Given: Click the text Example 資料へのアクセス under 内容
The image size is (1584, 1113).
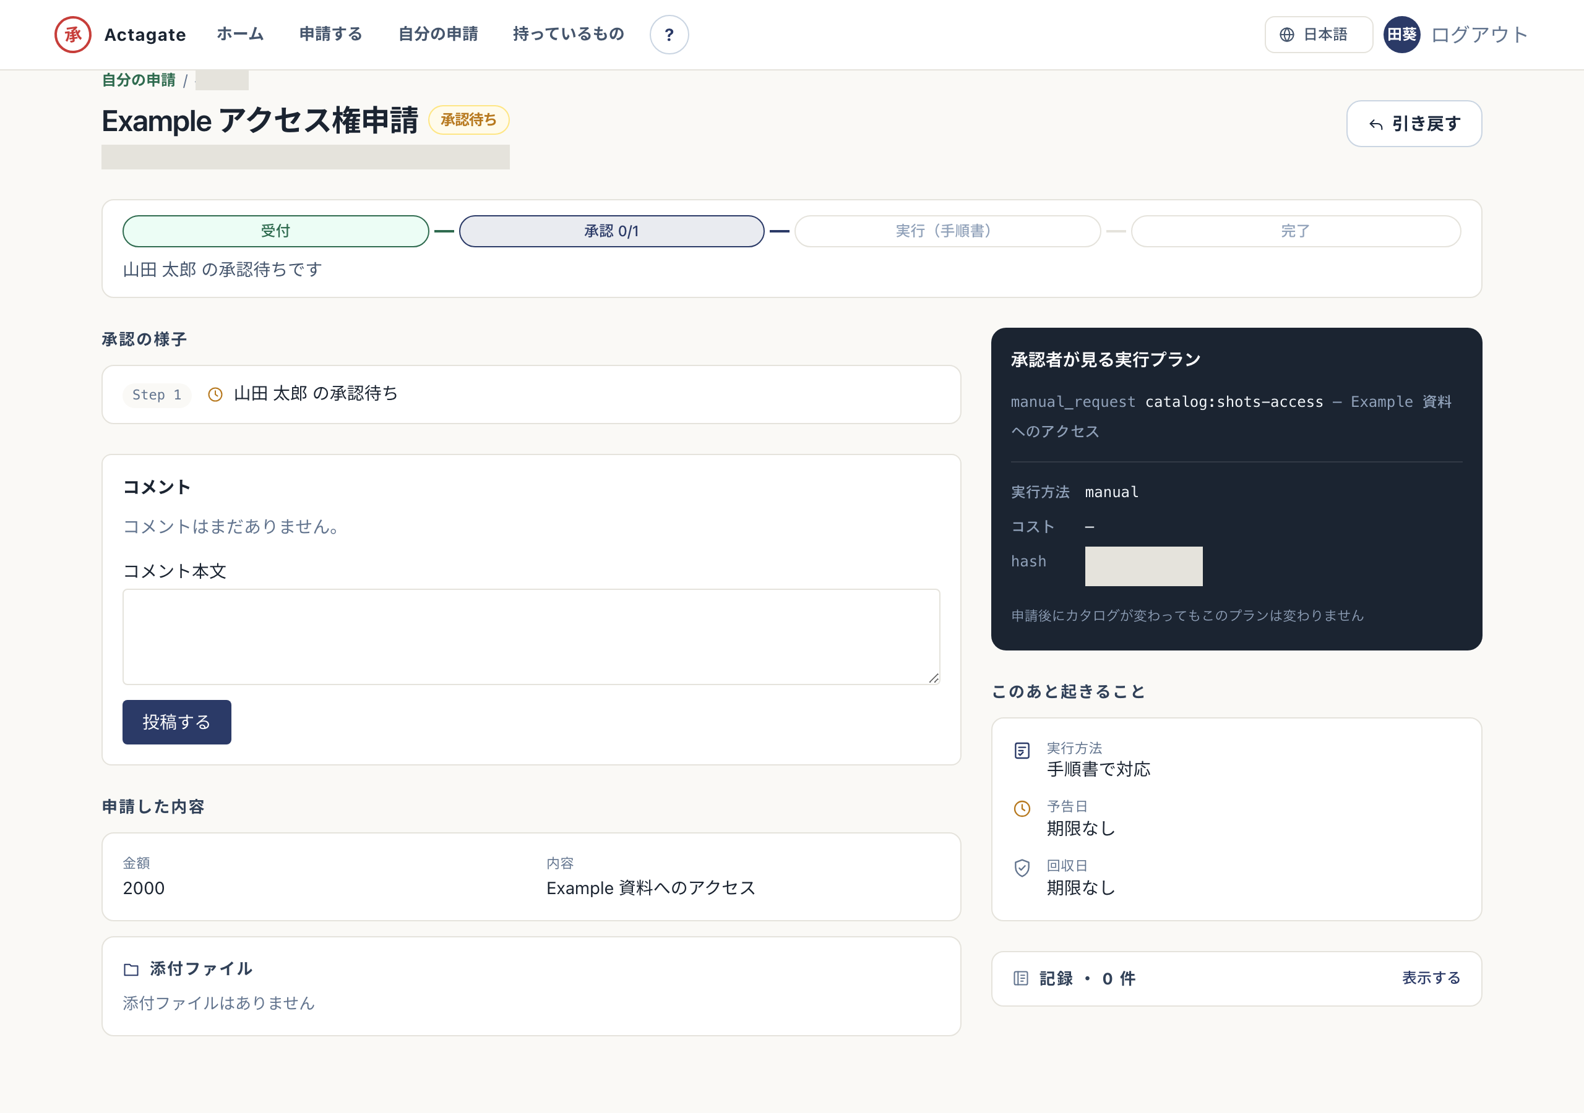Looking at the screenshot, I should 650,888.
